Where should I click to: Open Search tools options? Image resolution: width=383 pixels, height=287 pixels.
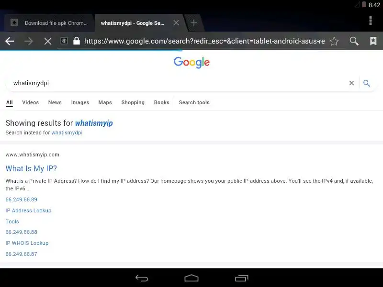(x=194, y=102)
